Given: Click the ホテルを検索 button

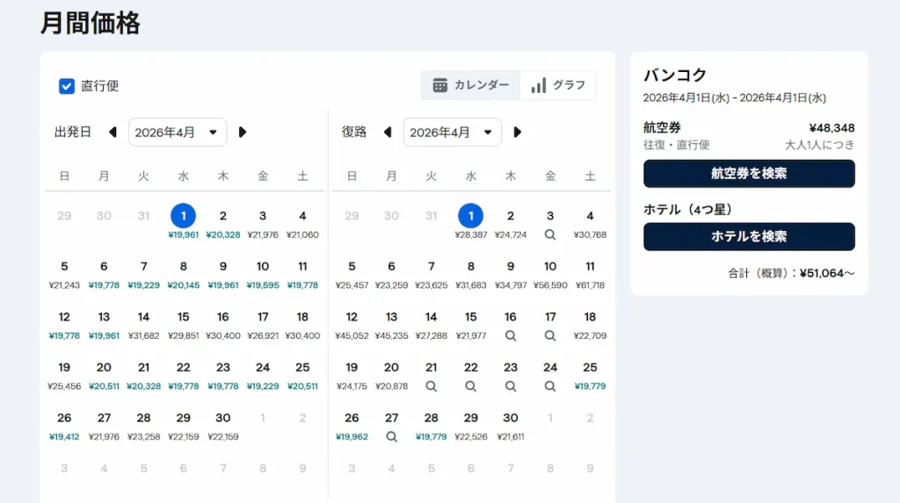Looking at the screenshot, I should tap(749, 237).
